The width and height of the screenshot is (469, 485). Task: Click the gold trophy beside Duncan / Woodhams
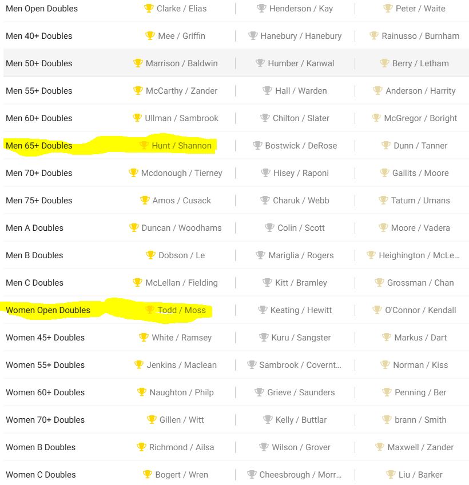pos(134,227)
